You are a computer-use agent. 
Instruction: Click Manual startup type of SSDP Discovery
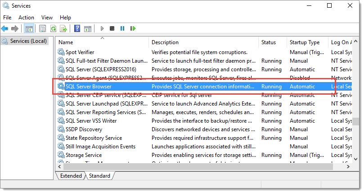pos(299,129)
